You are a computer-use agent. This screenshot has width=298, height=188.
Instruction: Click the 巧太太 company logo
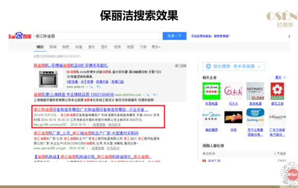pos(233,91)
